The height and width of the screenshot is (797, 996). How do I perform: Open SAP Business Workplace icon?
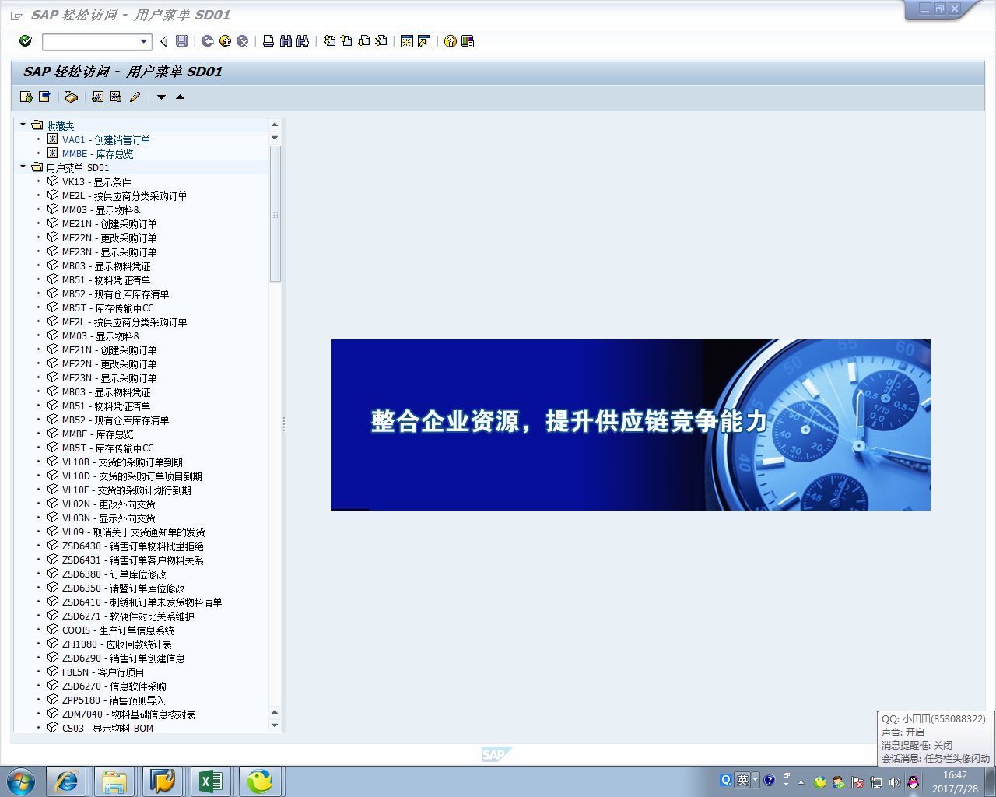click(x=71, y=97)
